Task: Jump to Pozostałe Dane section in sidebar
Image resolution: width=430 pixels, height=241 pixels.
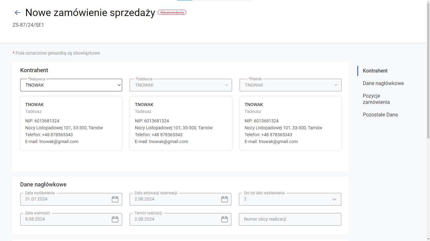Action: [x=380, y=115]
